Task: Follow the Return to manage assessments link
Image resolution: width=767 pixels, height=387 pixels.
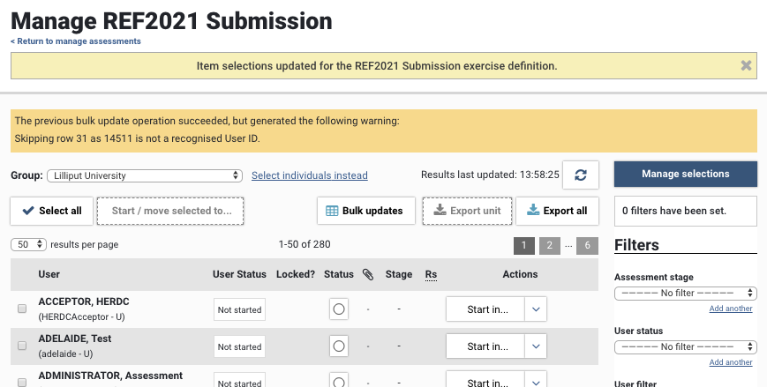Action: pyautogui.click(x=76, y=41)
